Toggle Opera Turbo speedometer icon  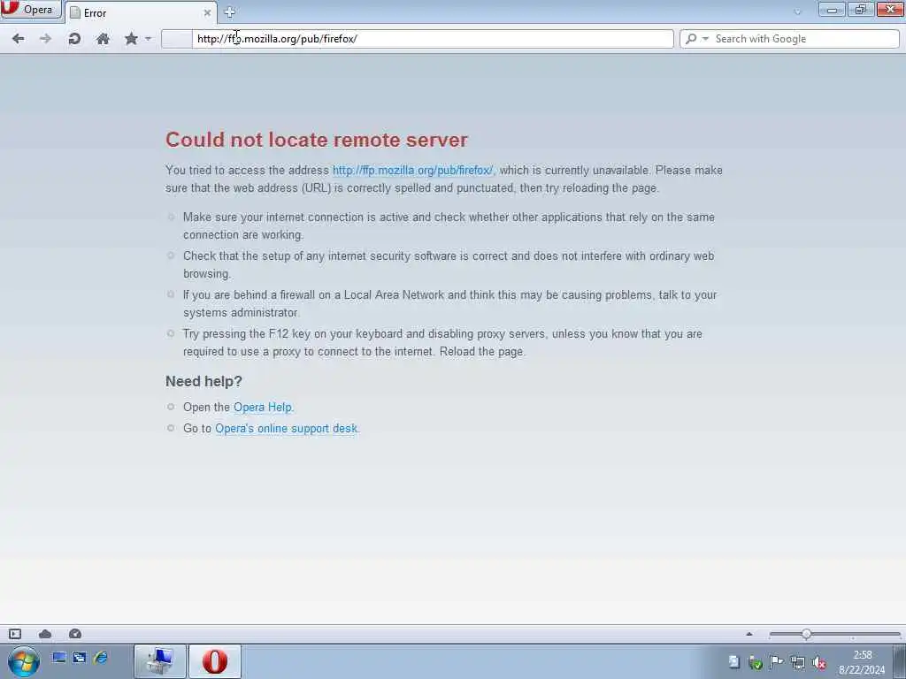pyautogui.click(x=75, y=634)
